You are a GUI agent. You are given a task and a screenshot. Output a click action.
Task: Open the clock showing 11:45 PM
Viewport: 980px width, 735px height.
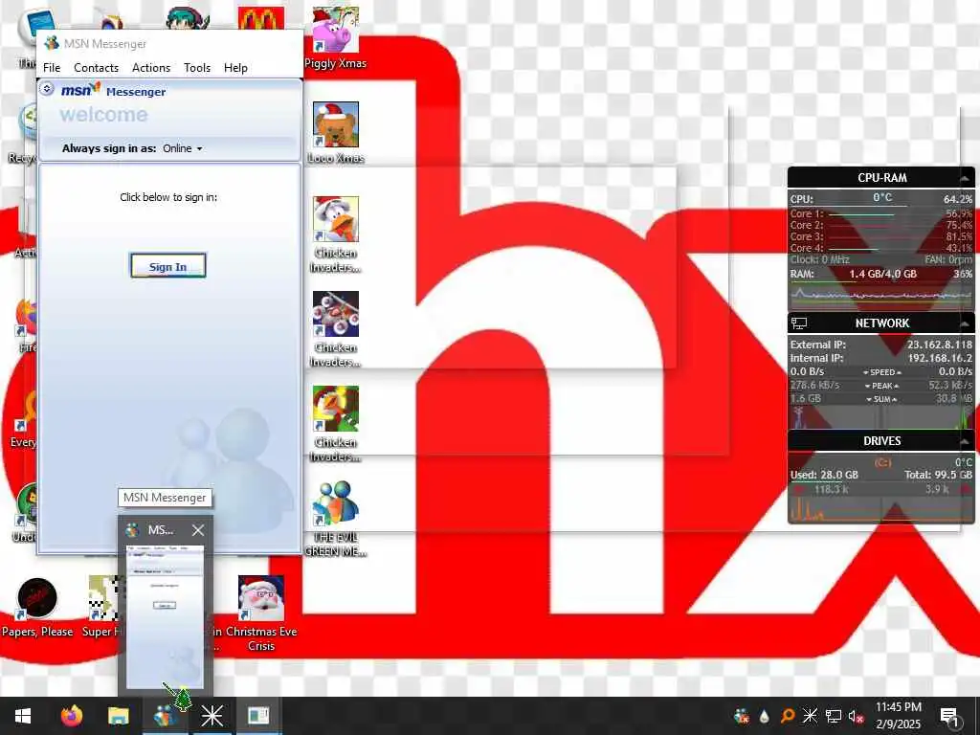point(898,716)
